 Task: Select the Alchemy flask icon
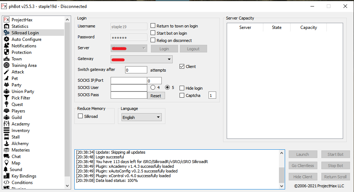pyautogui.click(x=6, y=144)
